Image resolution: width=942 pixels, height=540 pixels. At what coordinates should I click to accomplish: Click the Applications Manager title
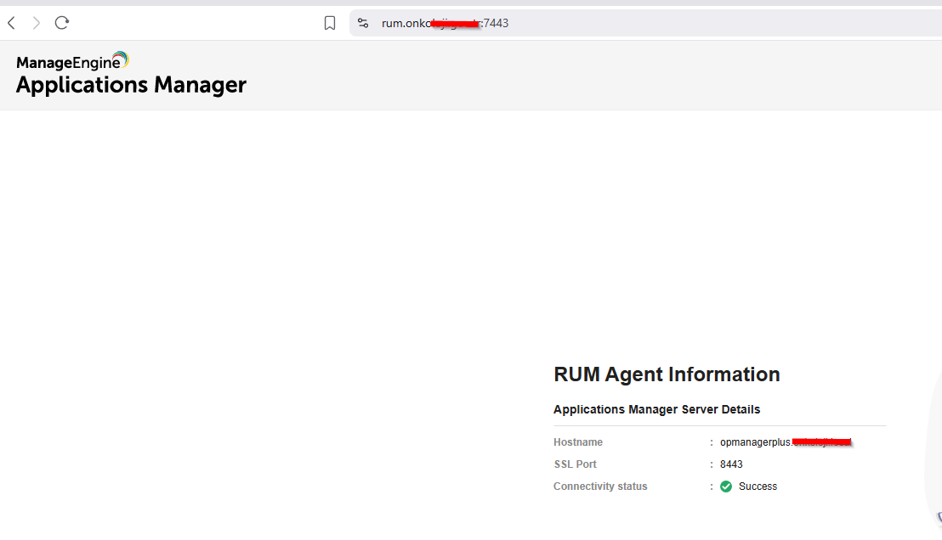click(131, 85)
